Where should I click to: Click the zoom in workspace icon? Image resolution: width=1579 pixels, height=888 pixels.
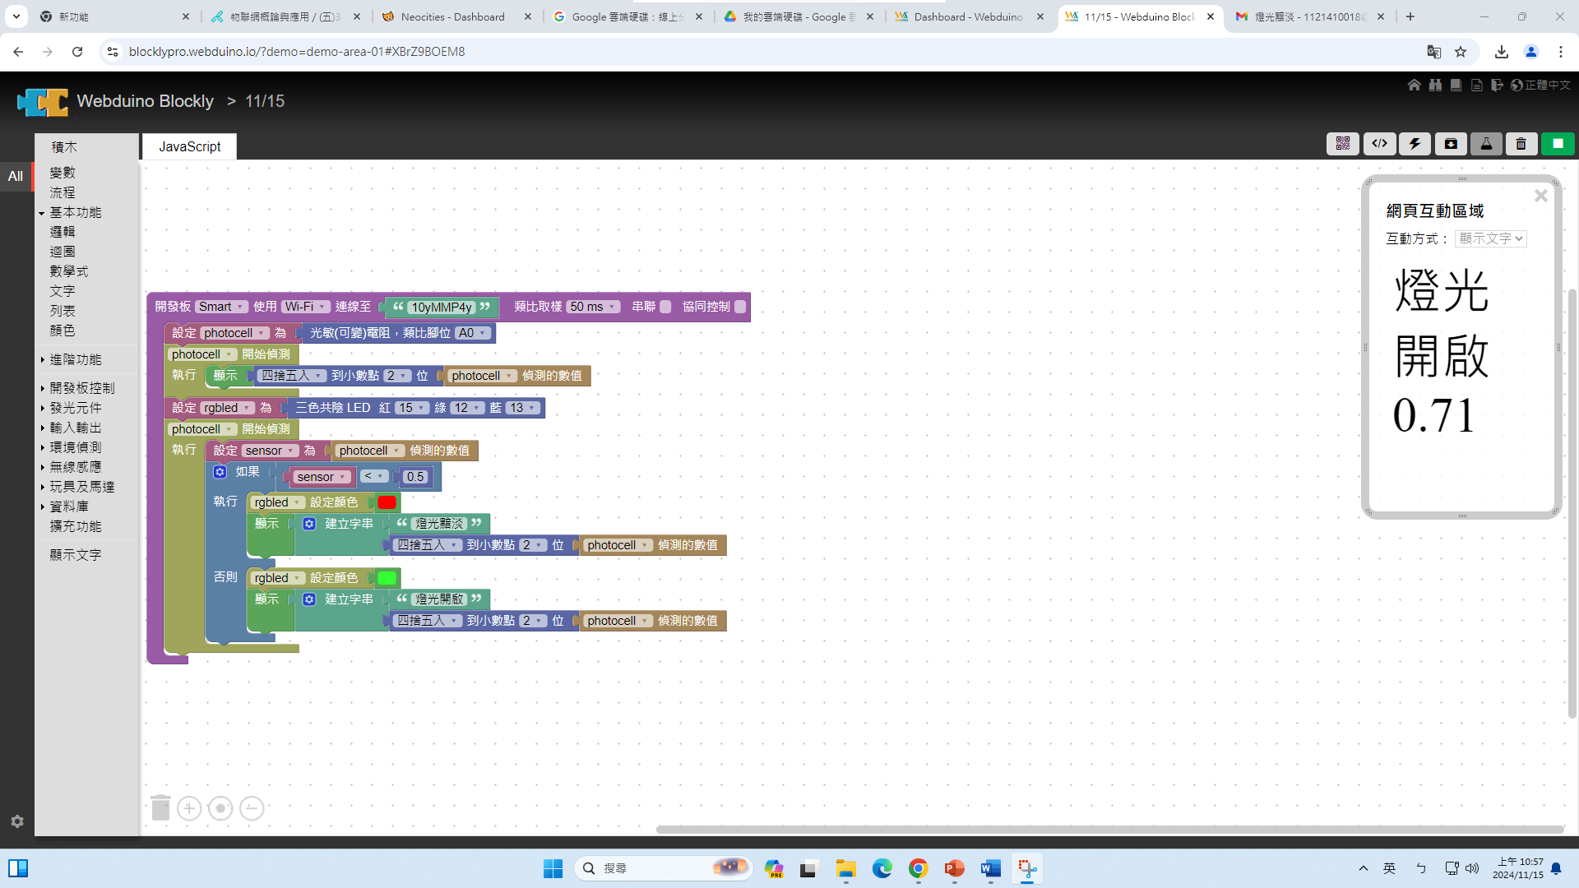coord(189,808)
